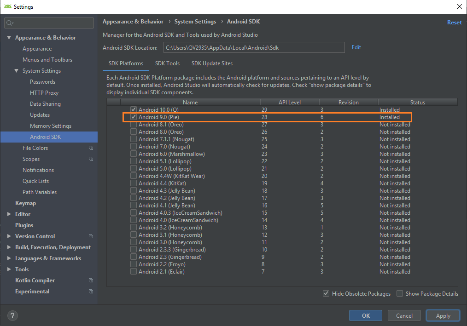Click the search magnifier icon in the sidebar
Viewport: 467px width, 326px height.
click(10, 23)
